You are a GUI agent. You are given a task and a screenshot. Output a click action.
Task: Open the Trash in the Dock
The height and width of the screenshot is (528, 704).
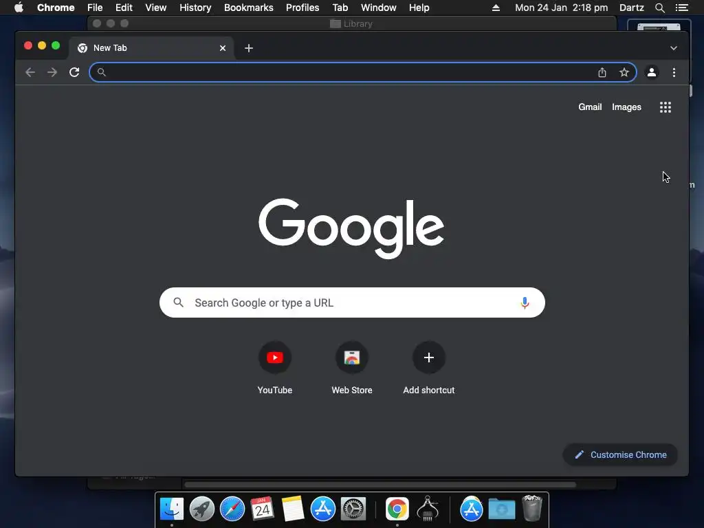point(532,508)
